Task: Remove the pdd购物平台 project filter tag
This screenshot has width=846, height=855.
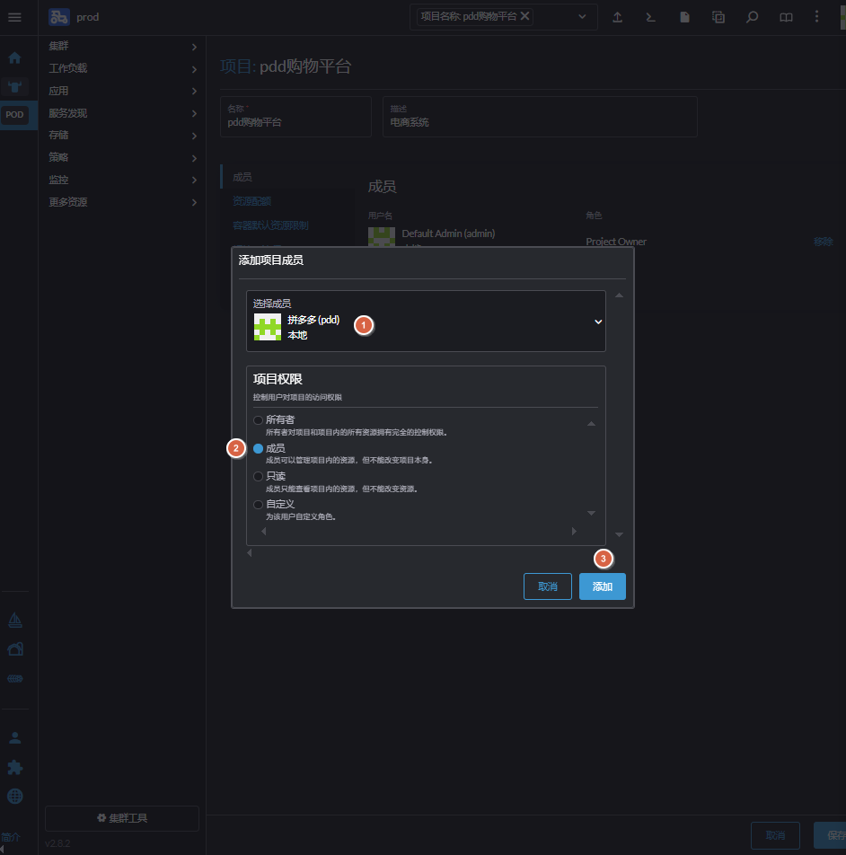Action: [x=525, y=16]
